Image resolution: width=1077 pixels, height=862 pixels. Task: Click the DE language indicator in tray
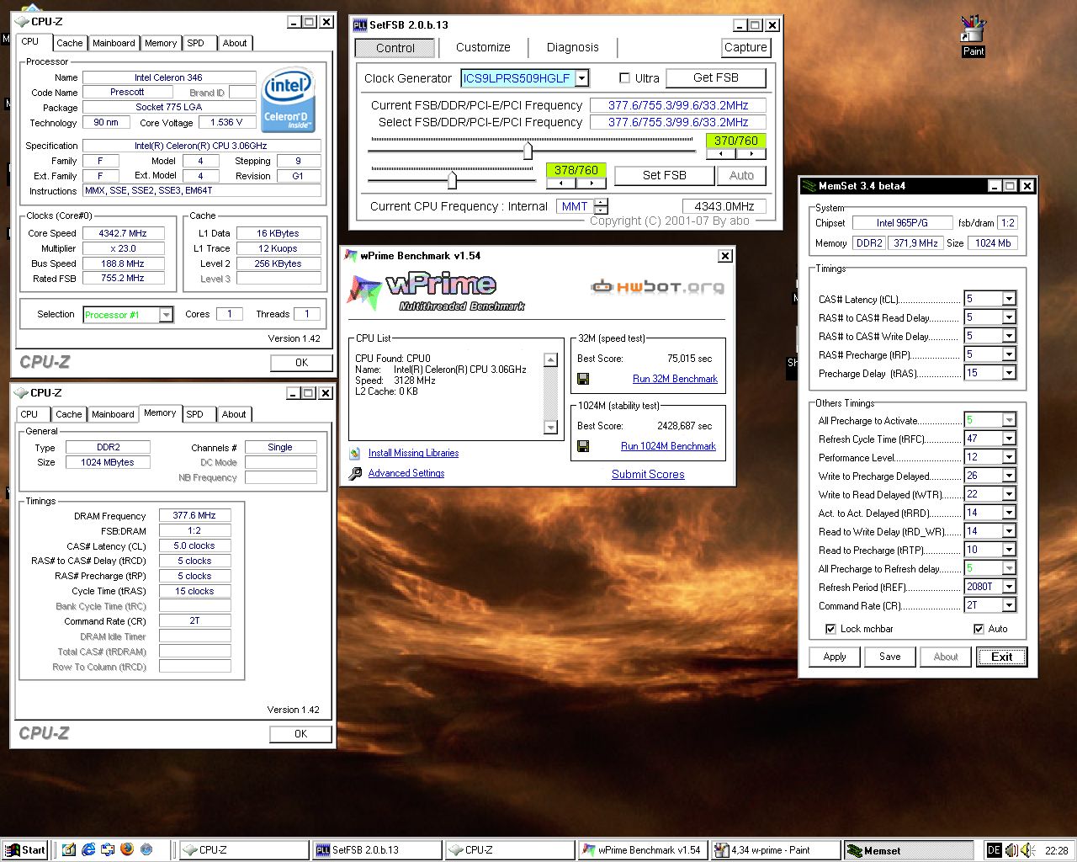click(x=994, y=850)
